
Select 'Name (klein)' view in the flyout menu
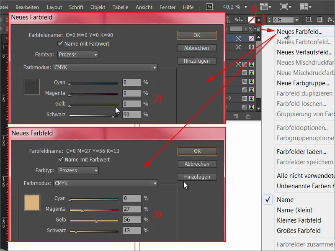tap(294, 210)
